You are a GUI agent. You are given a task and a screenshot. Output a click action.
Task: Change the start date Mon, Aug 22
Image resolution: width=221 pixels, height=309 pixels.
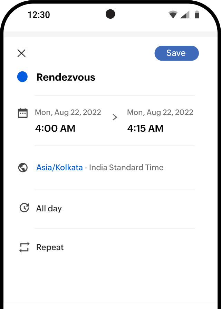(68, 112)
